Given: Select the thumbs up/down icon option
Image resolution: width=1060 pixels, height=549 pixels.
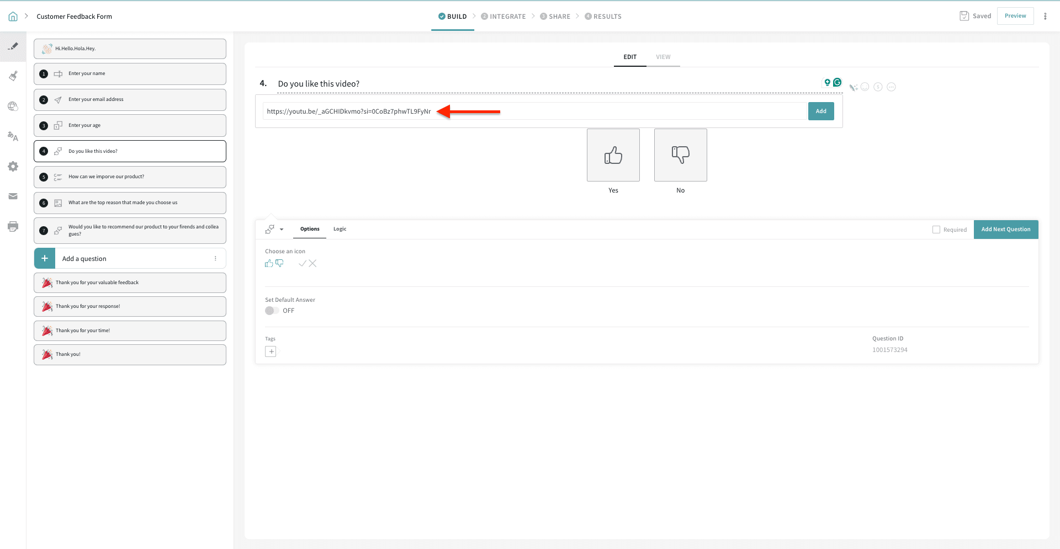Looking at the screenshot, I should pyautogui.click(x=274, y=263).
